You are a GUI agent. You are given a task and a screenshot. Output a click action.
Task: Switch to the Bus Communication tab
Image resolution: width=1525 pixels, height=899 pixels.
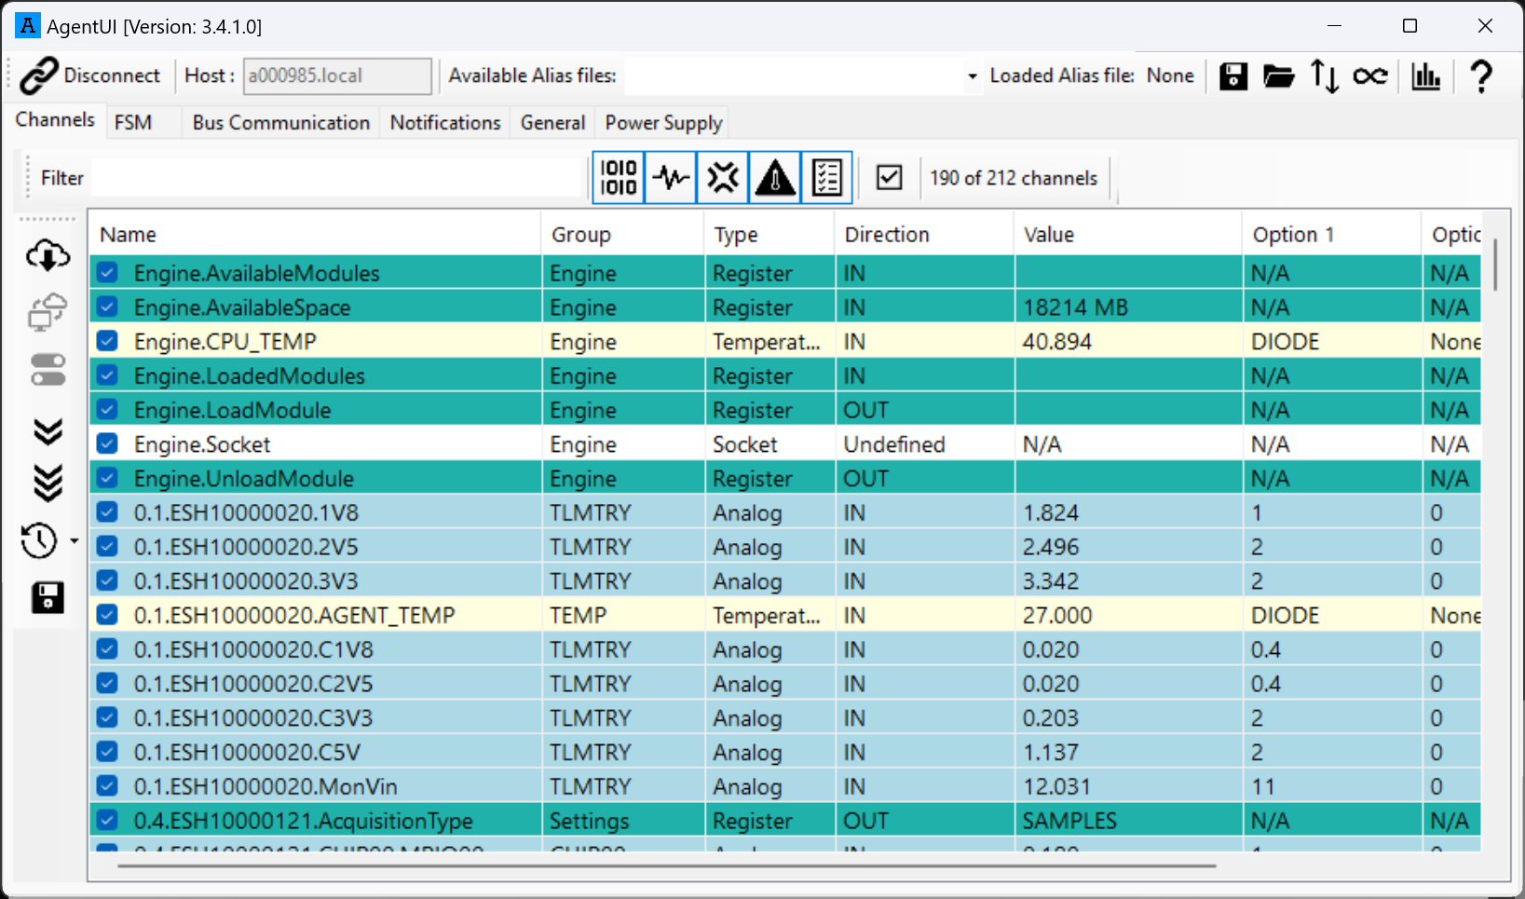coord(280,123)
